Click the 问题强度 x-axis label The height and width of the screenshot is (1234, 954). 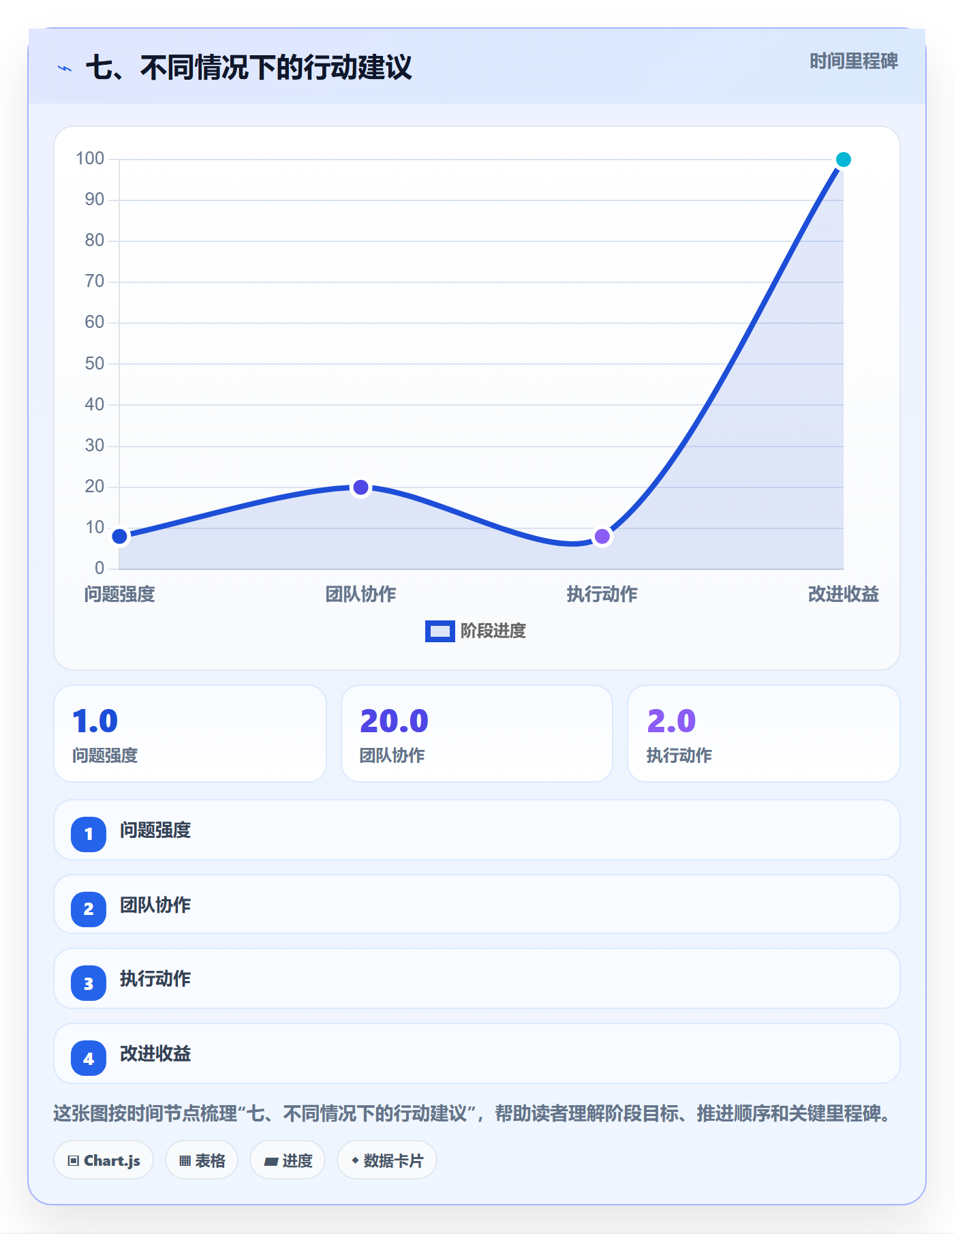[120, 595]
